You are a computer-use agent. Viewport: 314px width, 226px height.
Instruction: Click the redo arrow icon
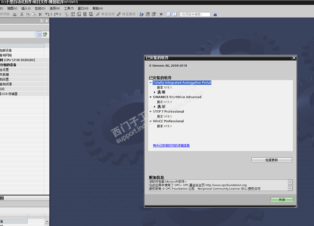pos(56,14)
